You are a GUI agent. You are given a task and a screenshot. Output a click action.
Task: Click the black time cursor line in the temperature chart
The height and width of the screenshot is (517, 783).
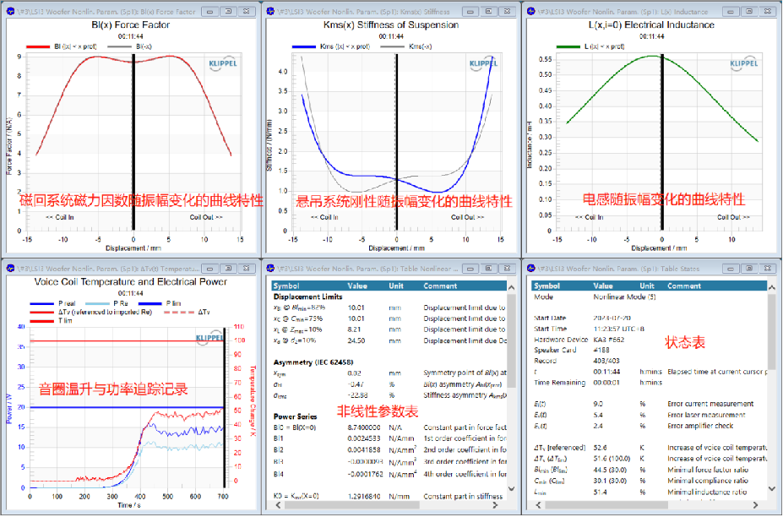[x=224, y=407]
